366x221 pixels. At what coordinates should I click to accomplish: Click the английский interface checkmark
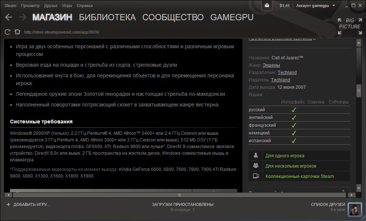tap(294, 117)
